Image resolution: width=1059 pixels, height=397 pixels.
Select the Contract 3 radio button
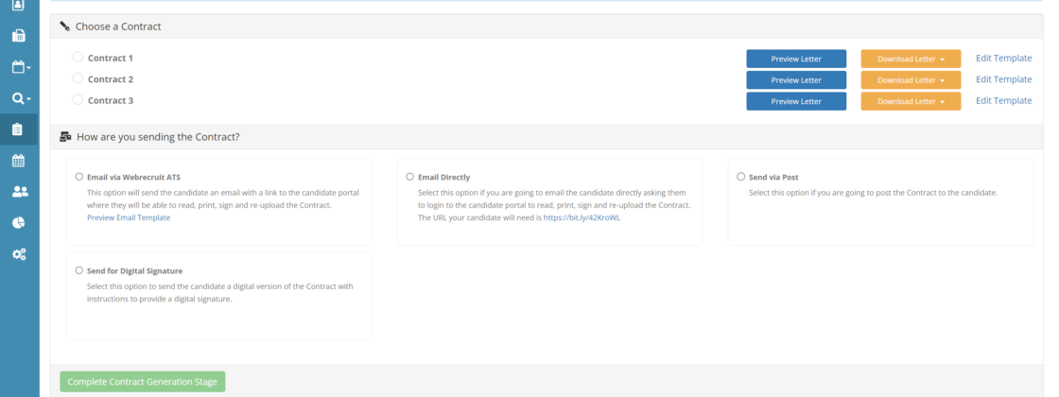(78, 99)
